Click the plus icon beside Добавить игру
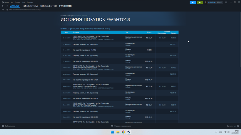Viewport: 241px width, 135px height. coord(3,126)
